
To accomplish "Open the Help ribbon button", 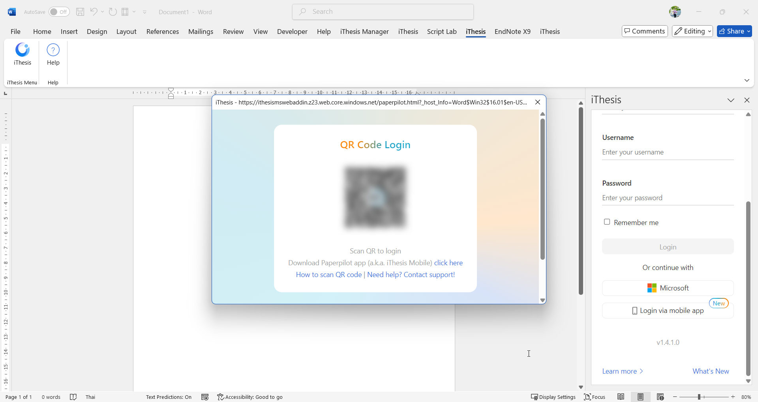I will (x=53, y=54).
